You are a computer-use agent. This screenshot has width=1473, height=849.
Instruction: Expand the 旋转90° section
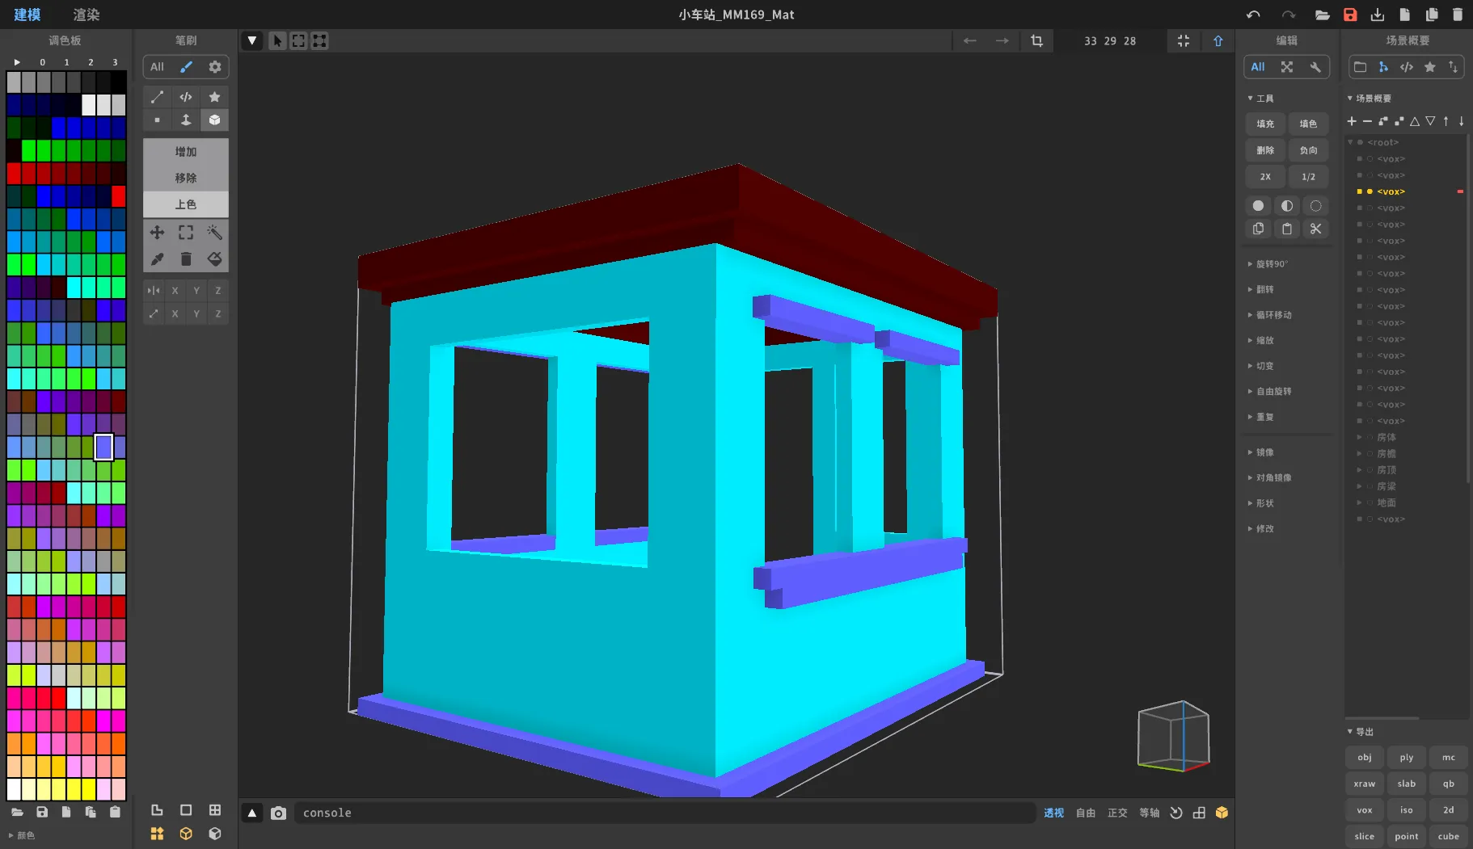coord(1271,264)
